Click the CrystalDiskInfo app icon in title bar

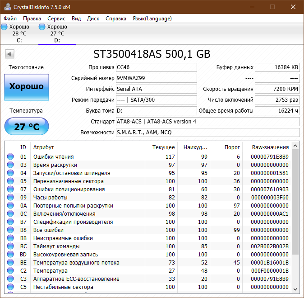coord(8,7)
